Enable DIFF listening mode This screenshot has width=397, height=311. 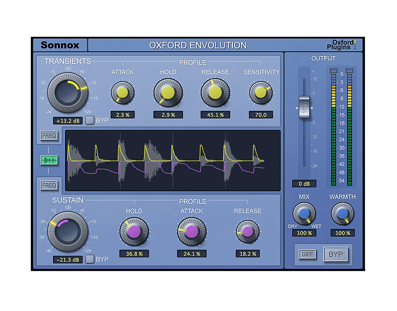(307, 255)
